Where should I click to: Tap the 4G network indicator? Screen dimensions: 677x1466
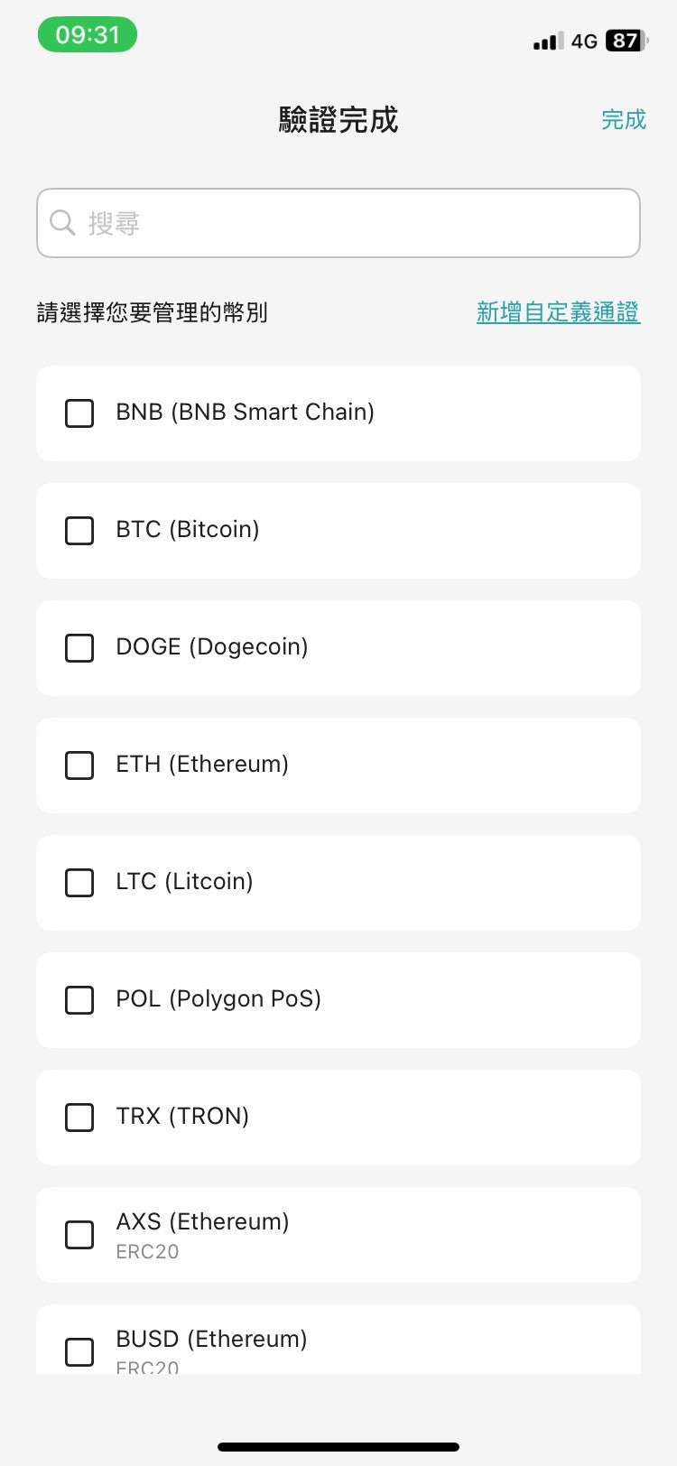click(x=584, y=42)
